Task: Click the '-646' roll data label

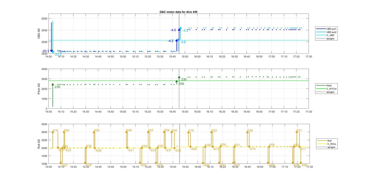Action: point(304,165)
